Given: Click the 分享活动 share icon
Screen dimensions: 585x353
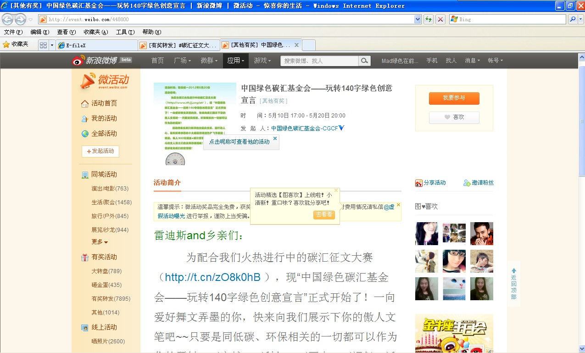Looking at the screenshot, I should (x=418, y=183).
